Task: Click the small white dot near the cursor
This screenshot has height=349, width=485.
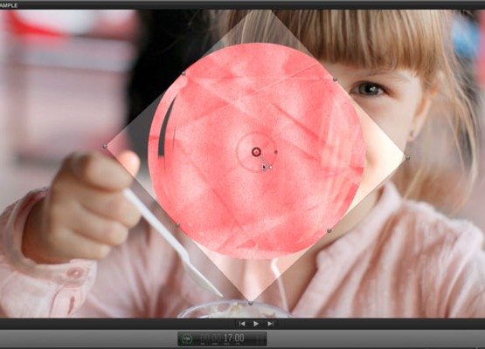Action: [x=271, y=168]
